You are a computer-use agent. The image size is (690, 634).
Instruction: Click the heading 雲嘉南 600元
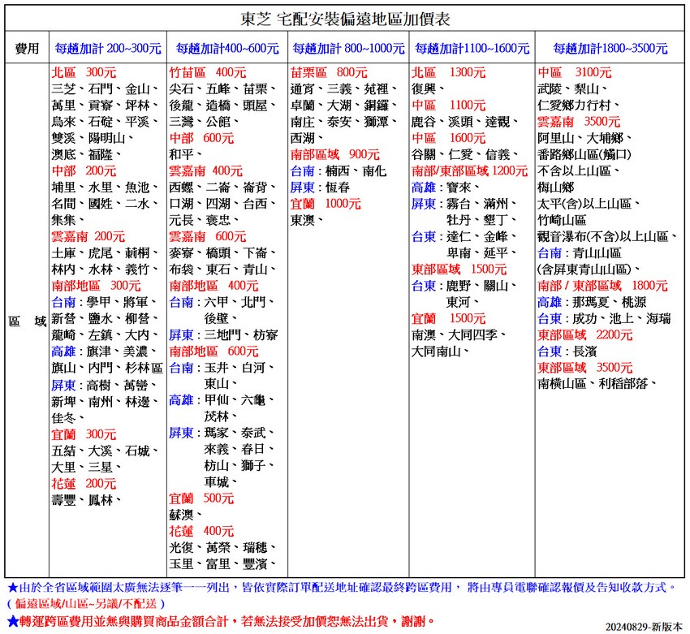[x=208, y=236]
